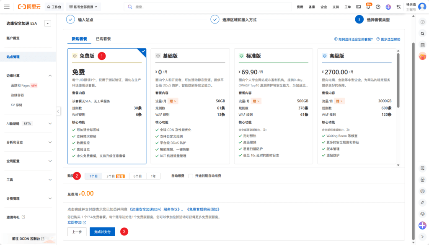Click the orange icon in right sidebar
This screenshot has width=429, height=245.
[422, 55]
